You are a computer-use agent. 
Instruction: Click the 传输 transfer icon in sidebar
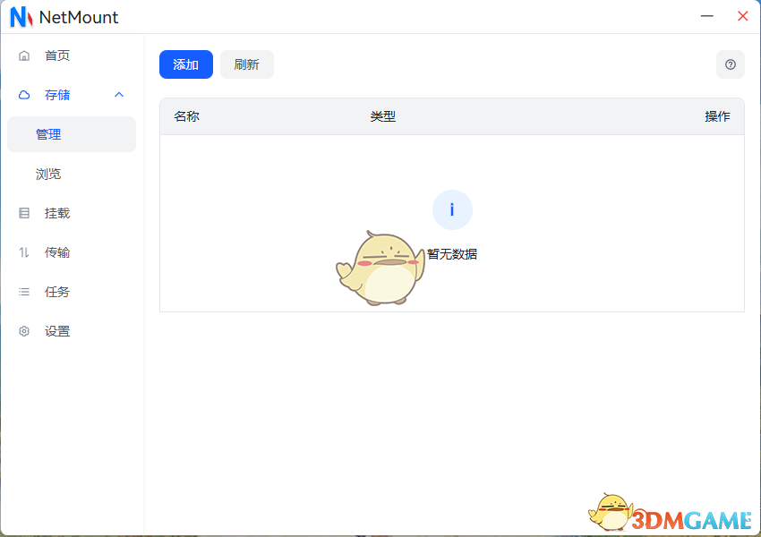[23, 252]
